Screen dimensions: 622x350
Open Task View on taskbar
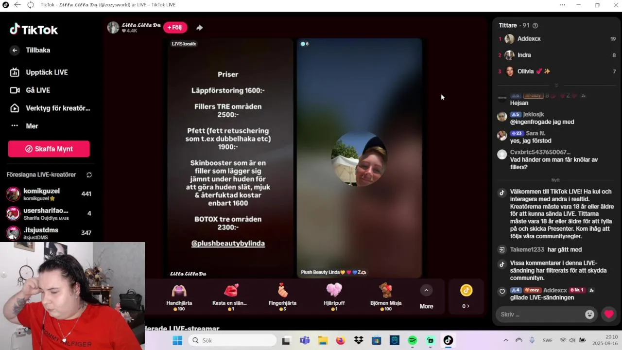[286, 340]
